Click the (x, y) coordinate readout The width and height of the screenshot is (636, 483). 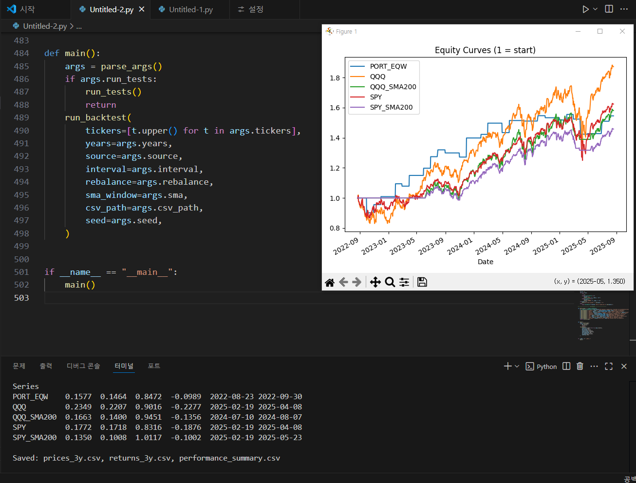tap(590, 281)
